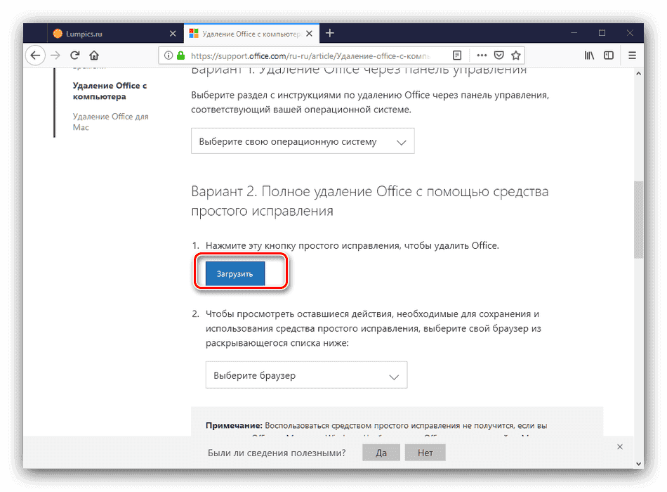667x492 pixels.
Task: Click the back navigation arrow
Action: pos(35,55)
